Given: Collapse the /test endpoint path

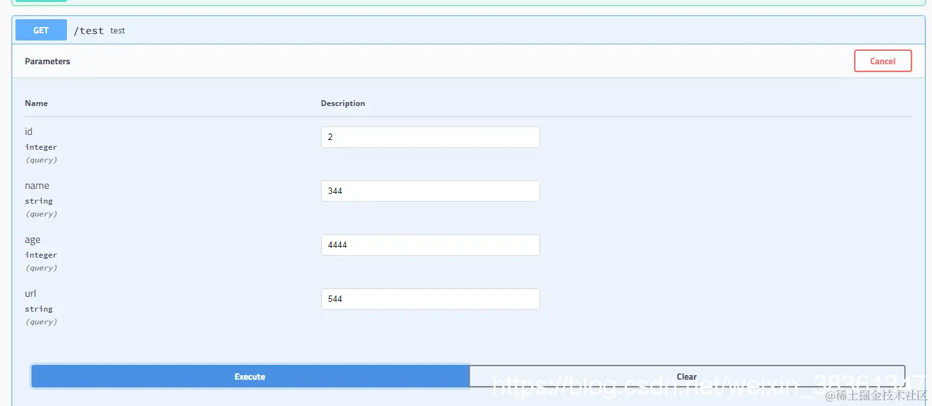Looking at the screenshot, I should (89, 30).
